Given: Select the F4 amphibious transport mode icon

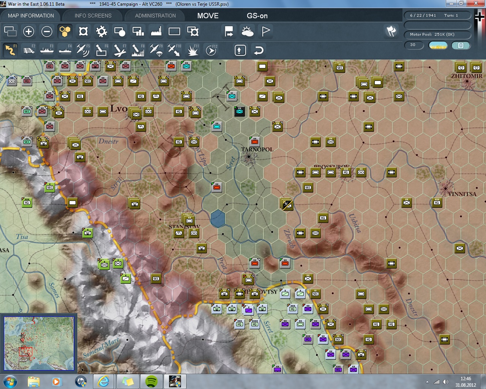Looking at the screenshot, I should pyautogui.click(x=65, y=50).
